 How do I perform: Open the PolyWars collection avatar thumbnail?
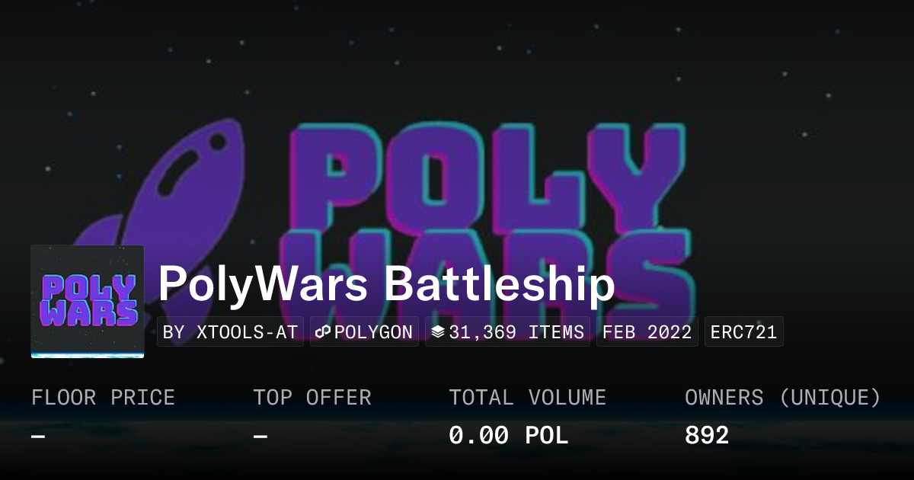coord(88,302)
